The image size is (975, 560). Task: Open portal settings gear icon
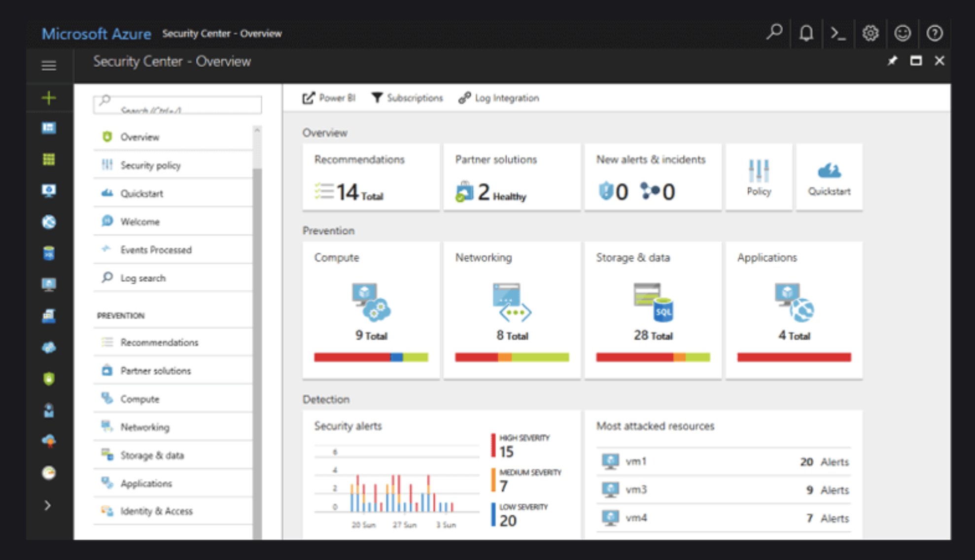point(871,34)
